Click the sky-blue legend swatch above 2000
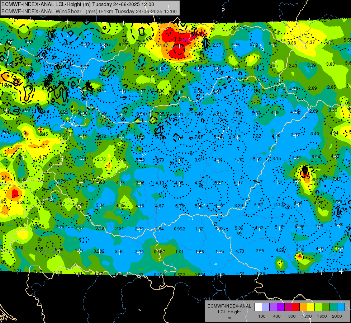 341,307
